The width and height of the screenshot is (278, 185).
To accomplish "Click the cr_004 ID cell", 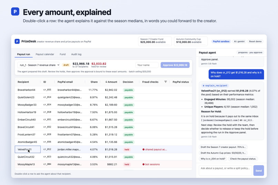I will [47, 164].
